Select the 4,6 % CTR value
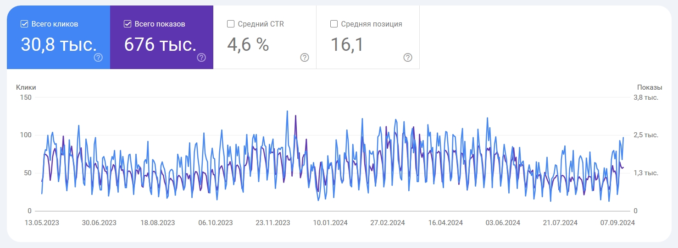Image resolution: width=678 pixels, height=248 pixels. [x=248, y=45]
